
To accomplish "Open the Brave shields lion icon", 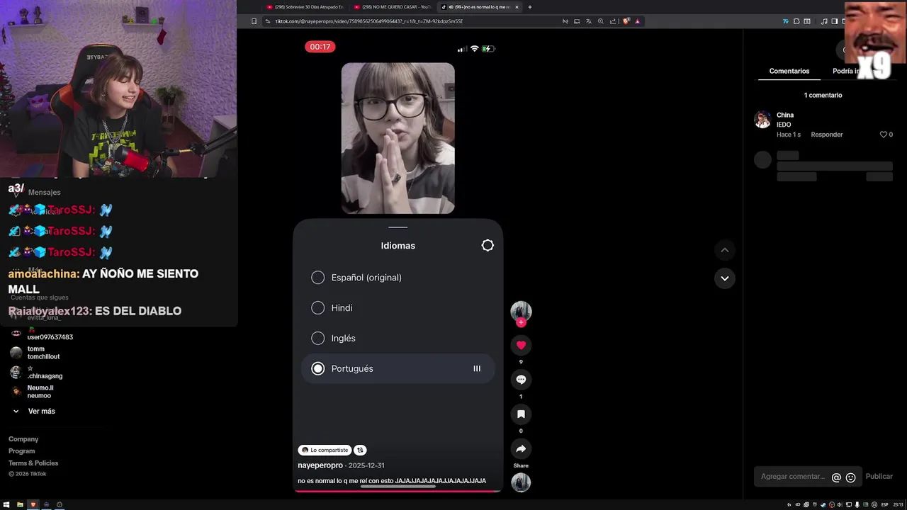I will [626, 21].
